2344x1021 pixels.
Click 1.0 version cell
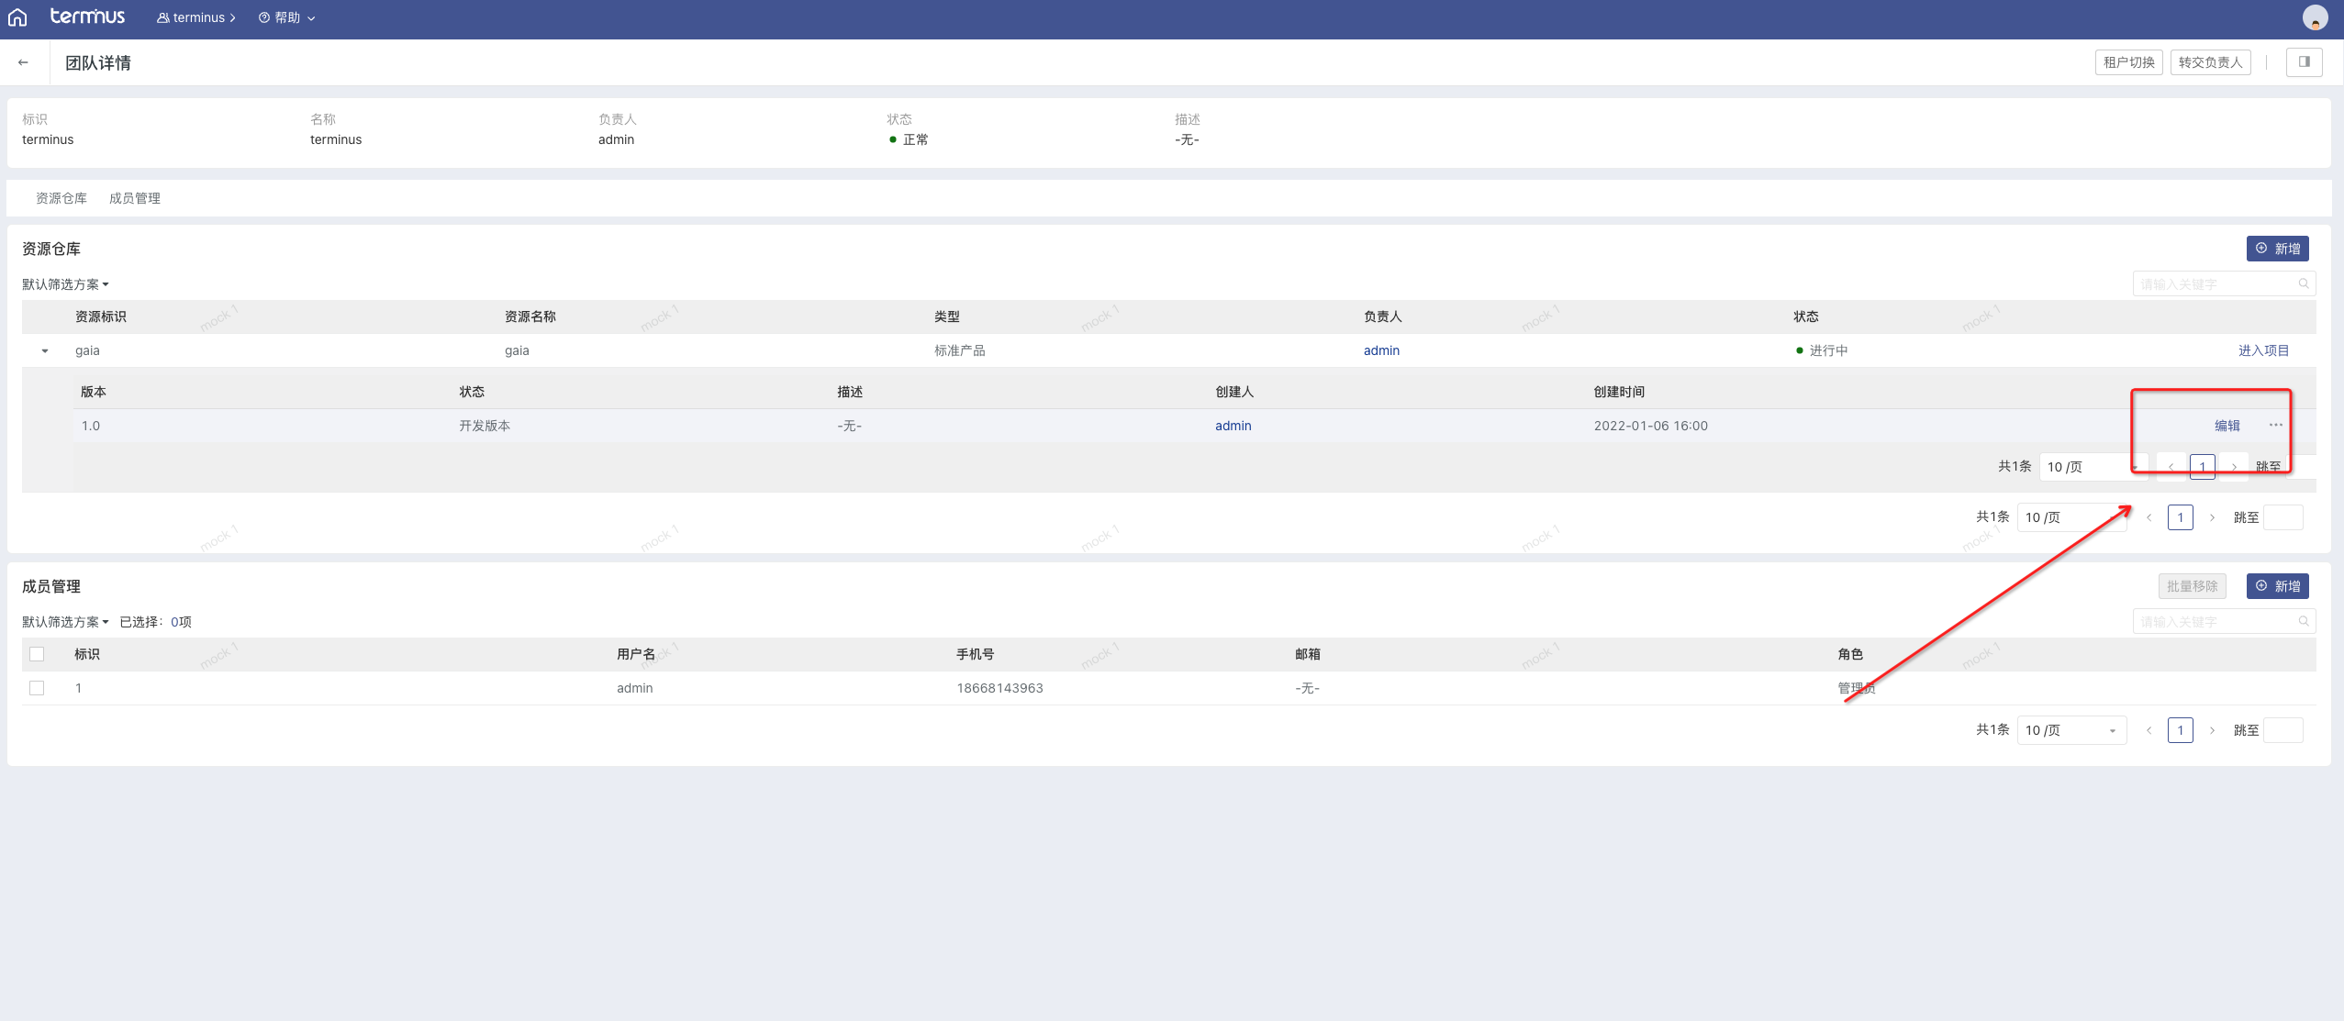click(x=91, y=426)
